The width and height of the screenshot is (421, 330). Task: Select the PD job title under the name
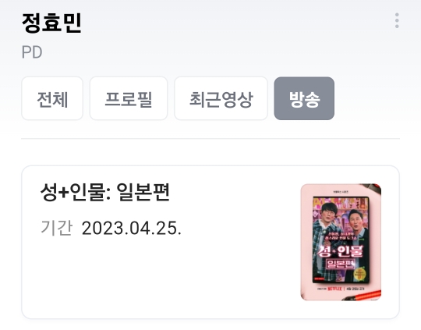(x=32, y=52)
